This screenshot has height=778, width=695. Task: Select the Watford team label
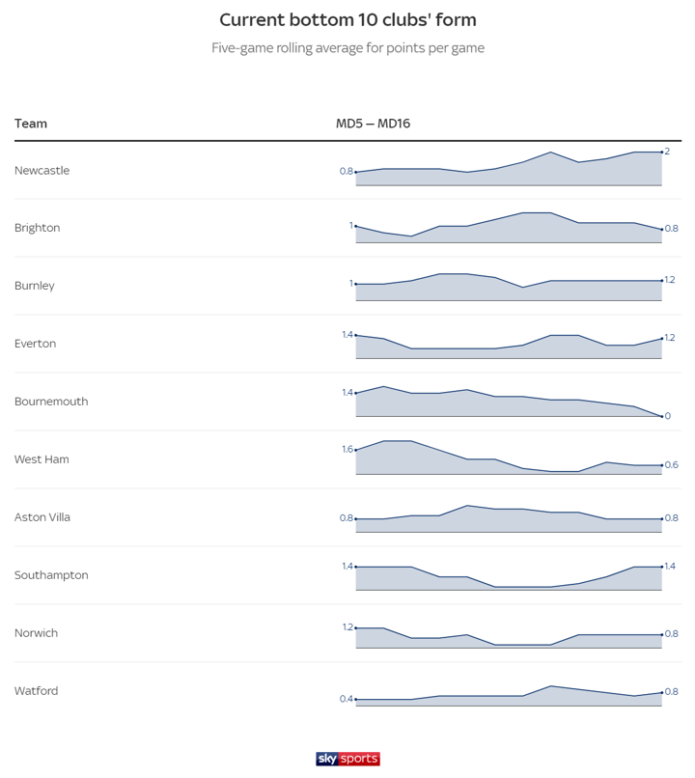[x=37, y=692]
